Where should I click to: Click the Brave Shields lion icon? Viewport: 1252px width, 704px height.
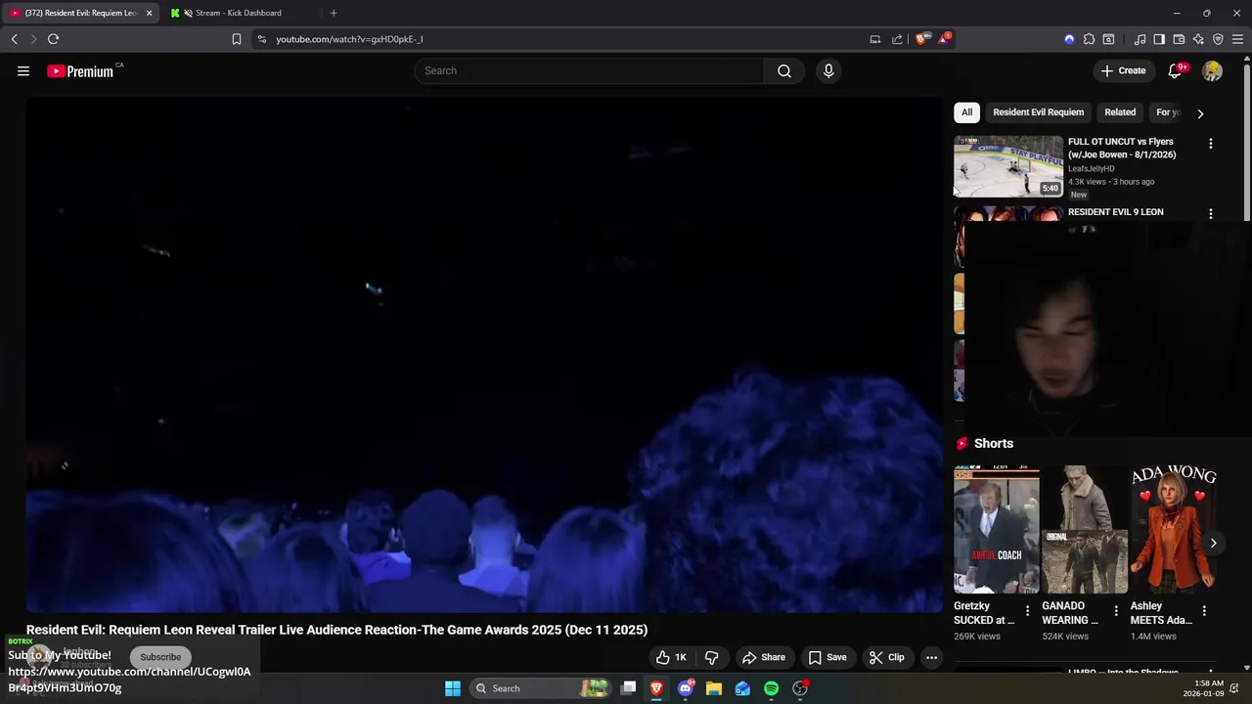click(x=921, y=39)
